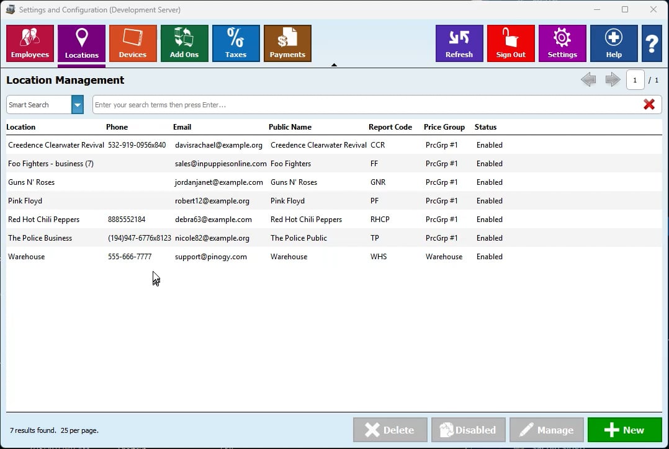Screen dimensions: 669x449
Task: Sort by Report Code column header
Action: coord(390,127)
